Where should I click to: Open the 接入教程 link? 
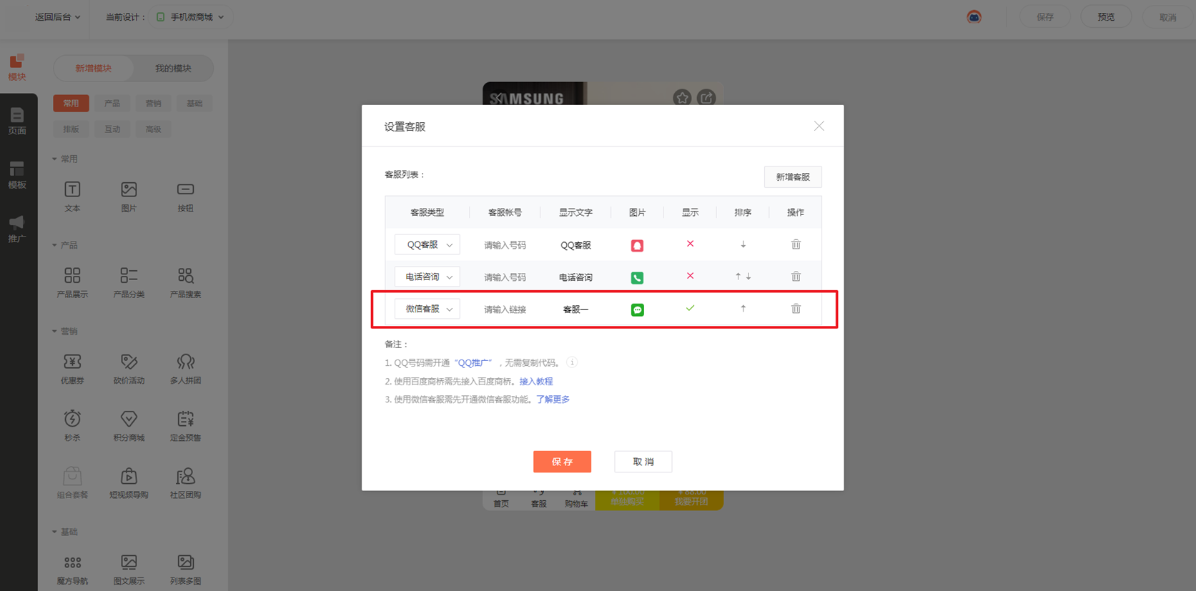tap(536, 382)
